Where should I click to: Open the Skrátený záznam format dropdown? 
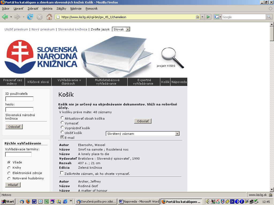point(177,134)
